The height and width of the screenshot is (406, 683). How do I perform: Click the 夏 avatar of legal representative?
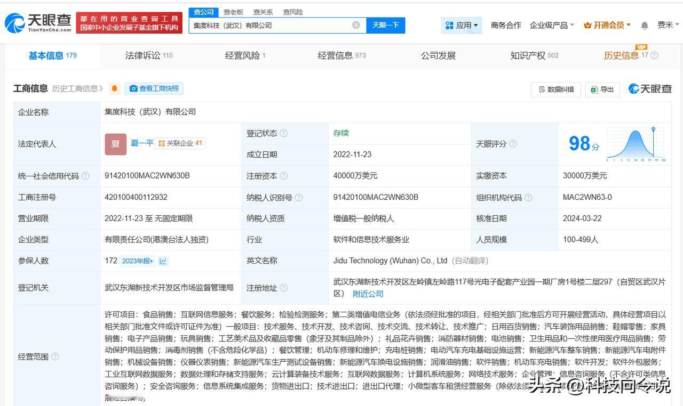(x=116, y=144)
